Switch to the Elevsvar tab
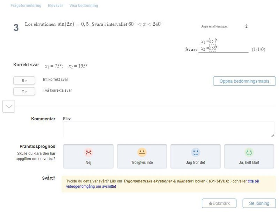 point(55,6)
